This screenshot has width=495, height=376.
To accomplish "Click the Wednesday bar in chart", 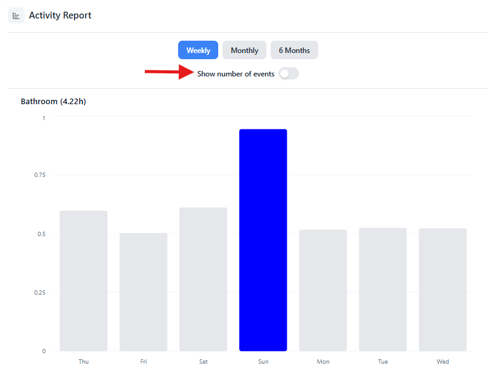I will pyautogui.click(x=443, y=290).
